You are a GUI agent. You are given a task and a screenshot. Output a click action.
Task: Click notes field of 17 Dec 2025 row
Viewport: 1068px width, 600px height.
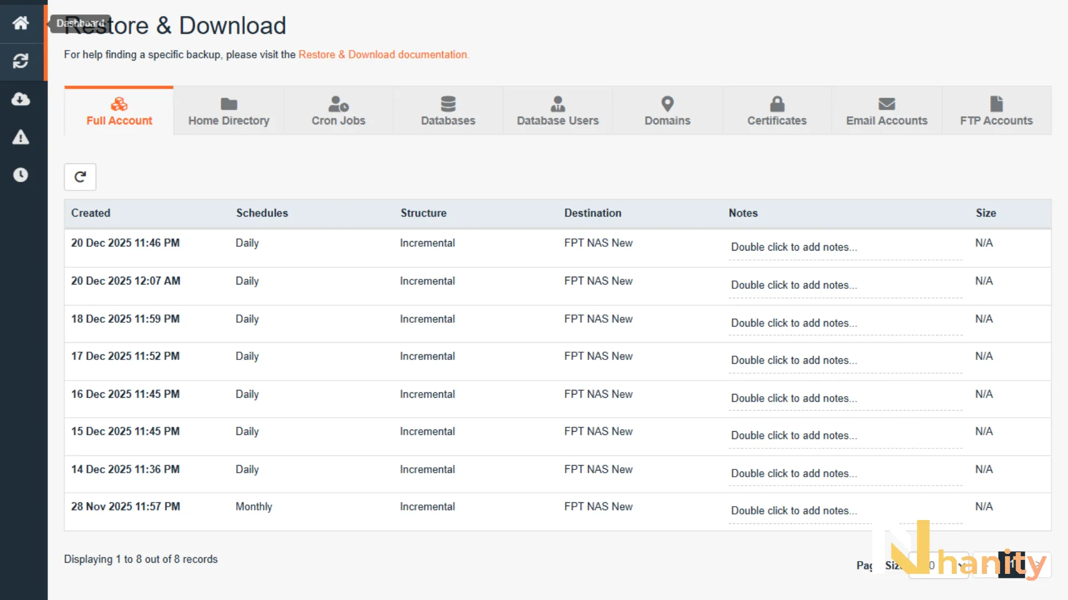point(845,361)
